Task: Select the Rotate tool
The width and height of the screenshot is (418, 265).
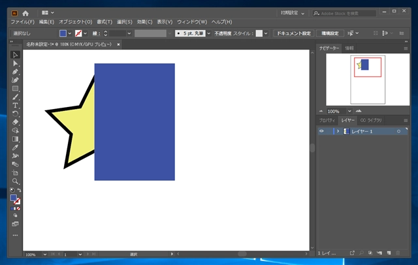Action: point(15,114)
